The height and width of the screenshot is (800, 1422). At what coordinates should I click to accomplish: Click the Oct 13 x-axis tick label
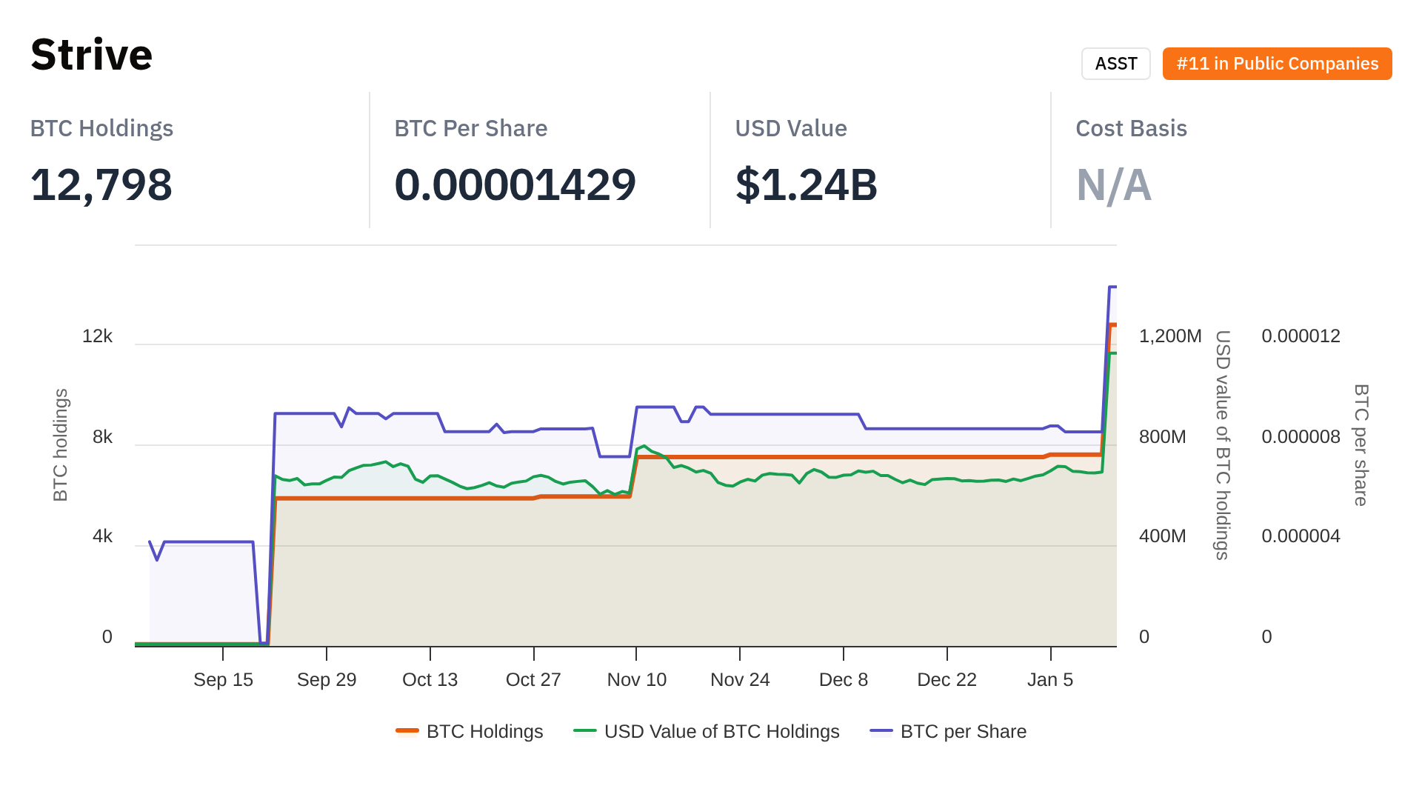point(430,680)
